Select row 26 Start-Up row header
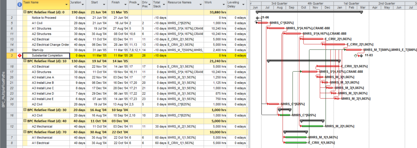The width and height of the screenshot is (417, 148). (11, 50)
